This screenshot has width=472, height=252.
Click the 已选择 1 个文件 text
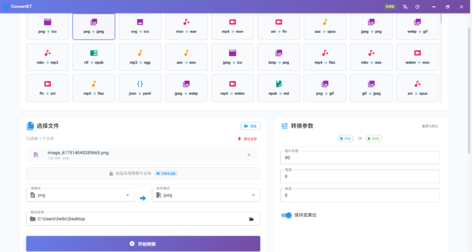[40, 139]
